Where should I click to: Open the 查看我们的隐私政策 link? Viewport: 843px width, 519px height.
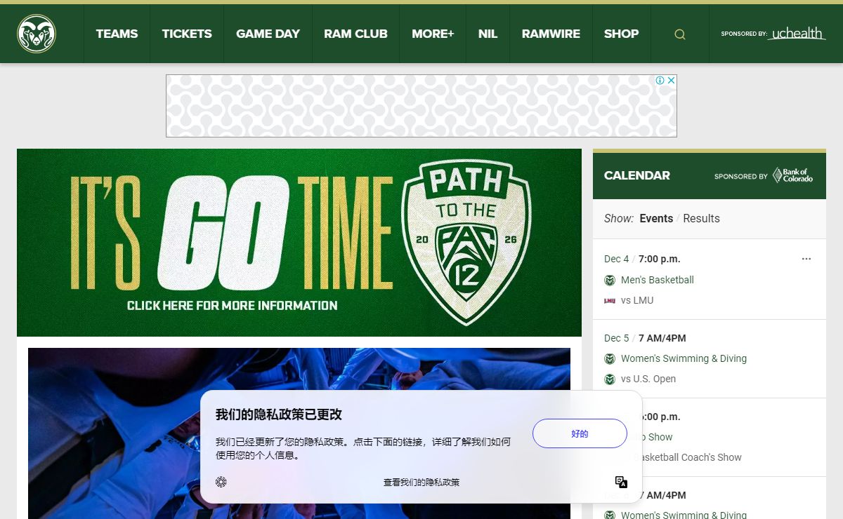(421, 483)
